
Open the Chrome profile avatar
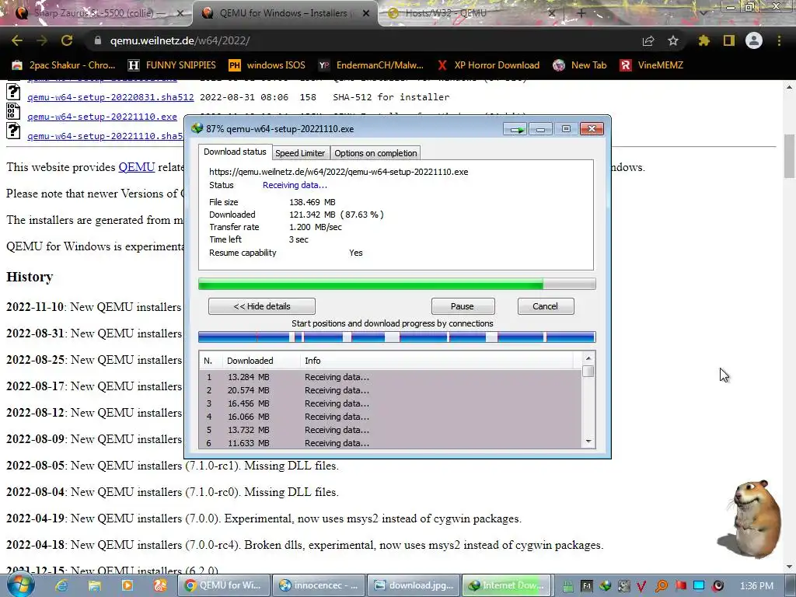(x=754, y=40)
